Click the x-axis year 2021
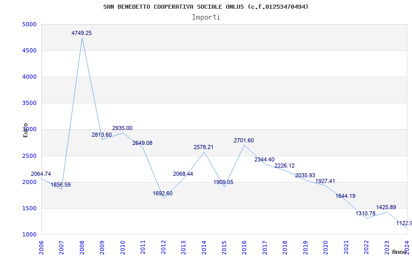 tap(346, 247)
